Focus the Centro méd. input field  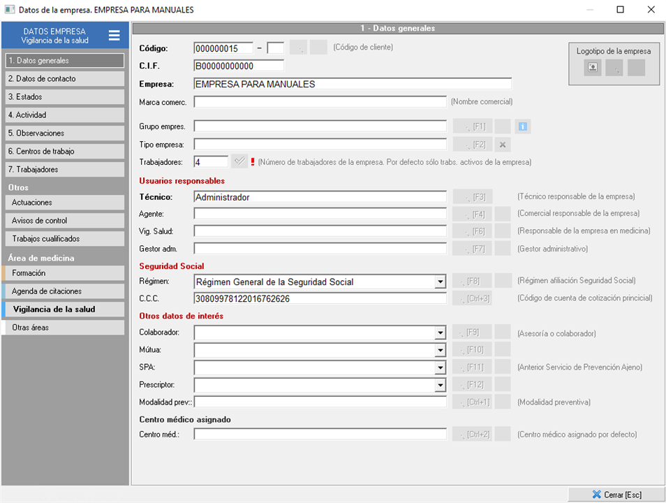(320, 435)
